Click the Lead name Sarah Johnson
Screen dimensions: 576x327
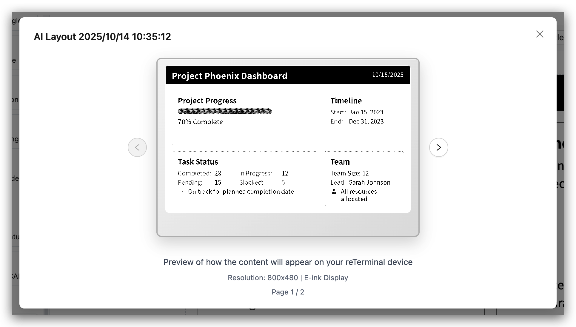[369, 182]
